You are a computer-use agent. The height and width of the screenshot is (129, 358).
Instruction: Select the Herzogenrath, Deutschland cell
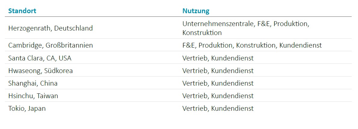(51, 28)
